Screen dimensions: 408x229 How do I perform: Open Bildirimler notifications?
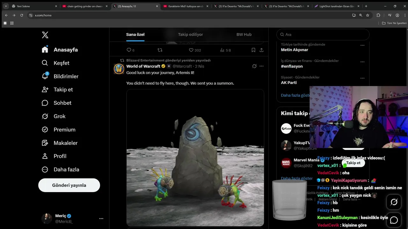(x=60, y=76)
